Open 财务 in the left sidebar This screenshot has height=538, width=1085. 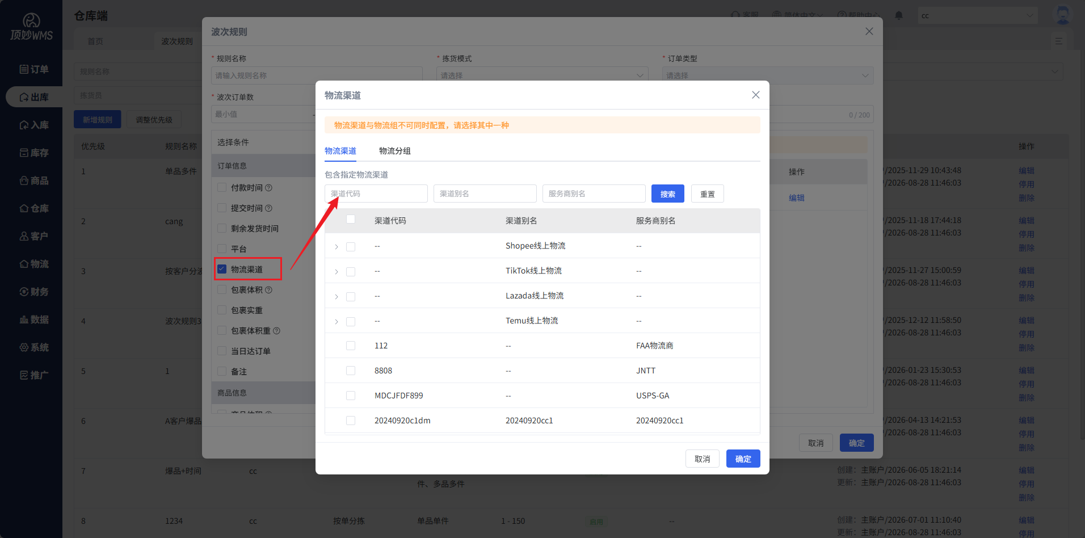click(x=34, y=292)
